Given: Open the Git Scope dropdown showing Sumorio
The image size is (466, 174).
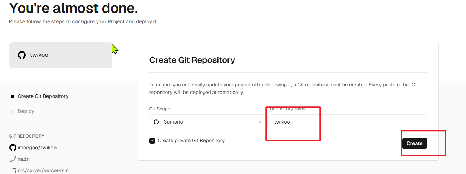Looking at the screenshot, I should pyautogui.click(x=208, y=122).
